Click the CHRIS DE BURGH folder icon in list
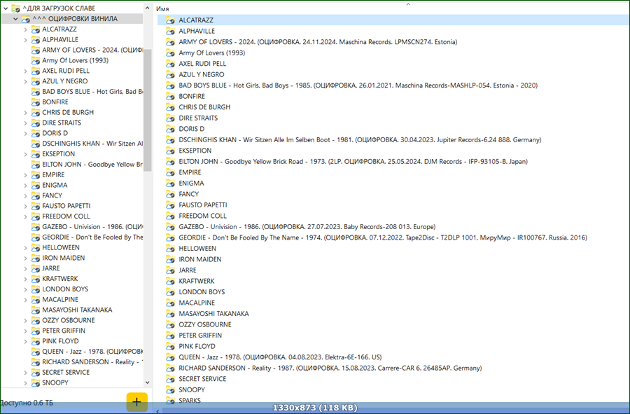Screen dimensions: 630x414 pyautogui.click(x=170, y=107)
